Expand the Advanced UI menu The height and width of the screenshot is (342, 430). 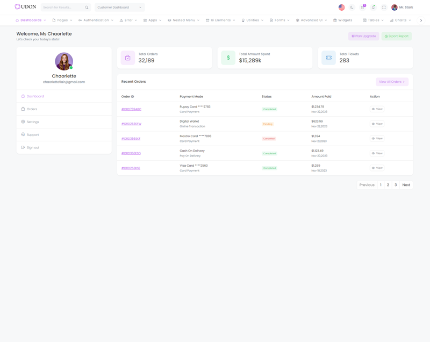coord(311,20)
